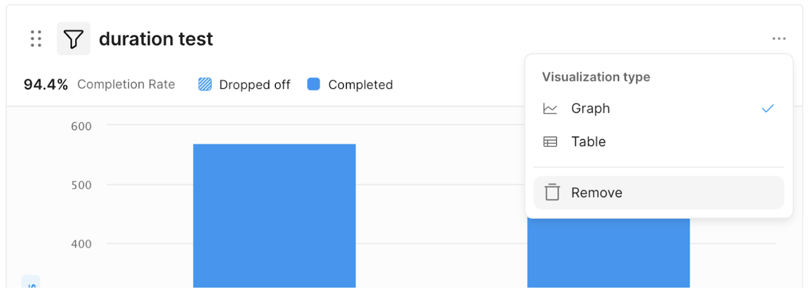Switch visualization to Table

(x=589, y=142)
